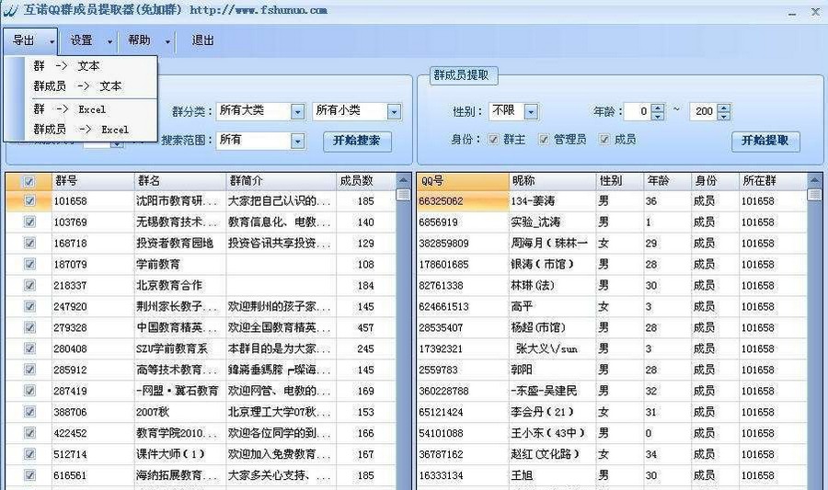Sort by the QQ号 column header
The width and height of the screenshot is (828, 490).
coord(463,181)
